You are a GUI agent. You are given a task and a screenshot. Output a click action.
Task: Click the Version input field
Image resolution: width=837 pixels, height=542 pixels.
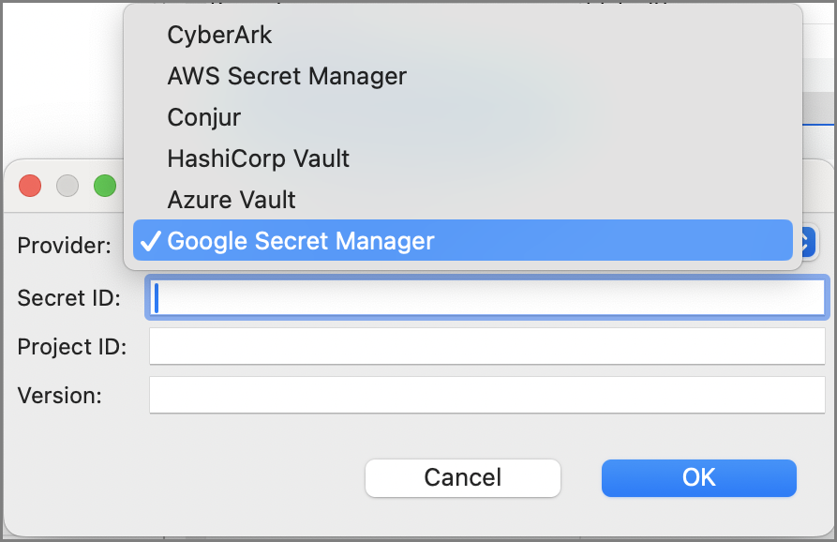(486, 395)
